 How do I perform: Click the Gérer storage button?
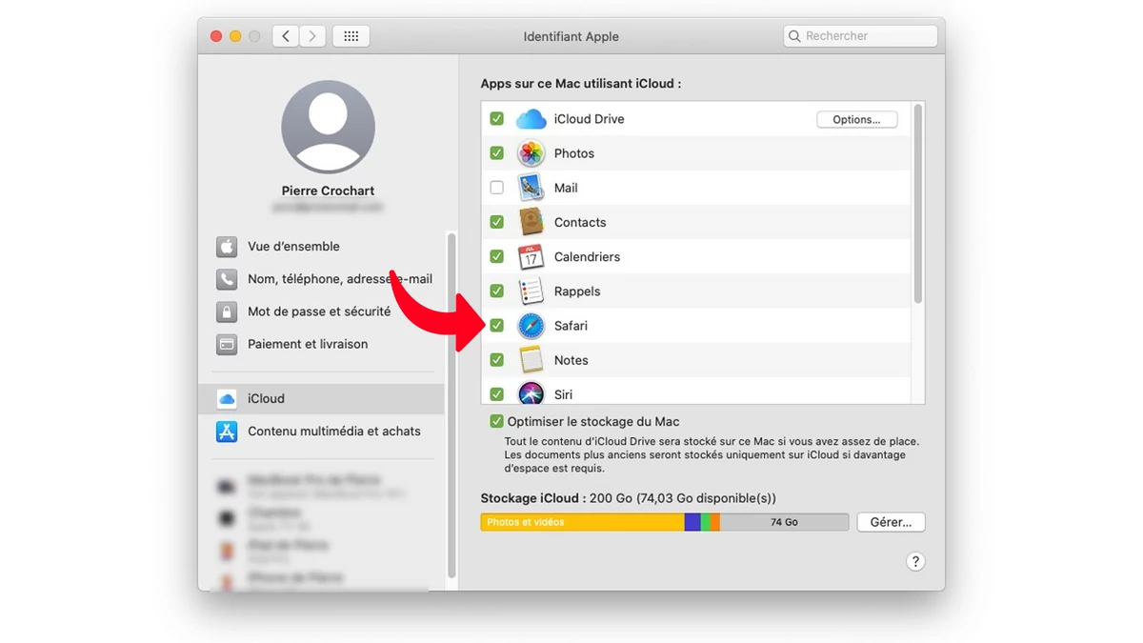tap(891, 522)
